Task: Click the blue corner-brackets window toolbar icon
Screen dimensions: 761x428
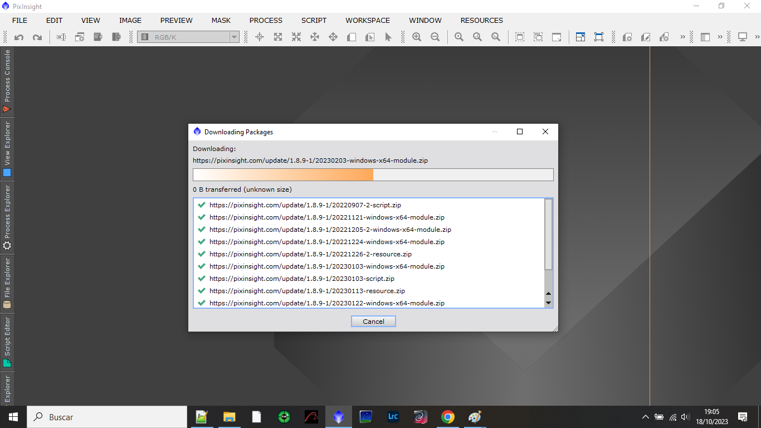Action: pos(599,37)
